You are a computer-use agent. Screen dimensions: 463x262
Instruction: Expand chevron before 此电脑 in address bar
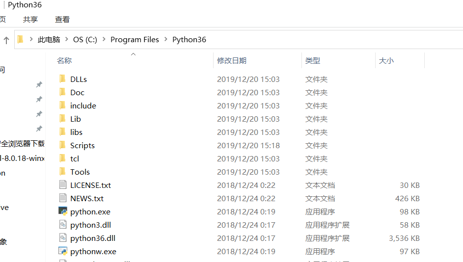pyautogui.click(x=31, y=39)
